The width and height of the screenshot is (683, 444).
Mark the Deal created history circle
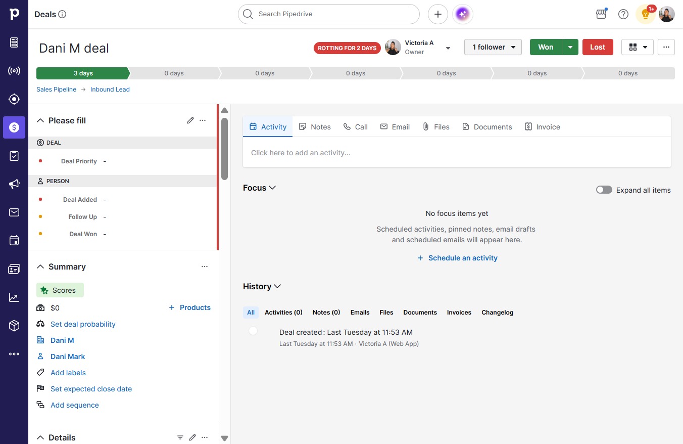pyautogui.click(x=253, y=331)
